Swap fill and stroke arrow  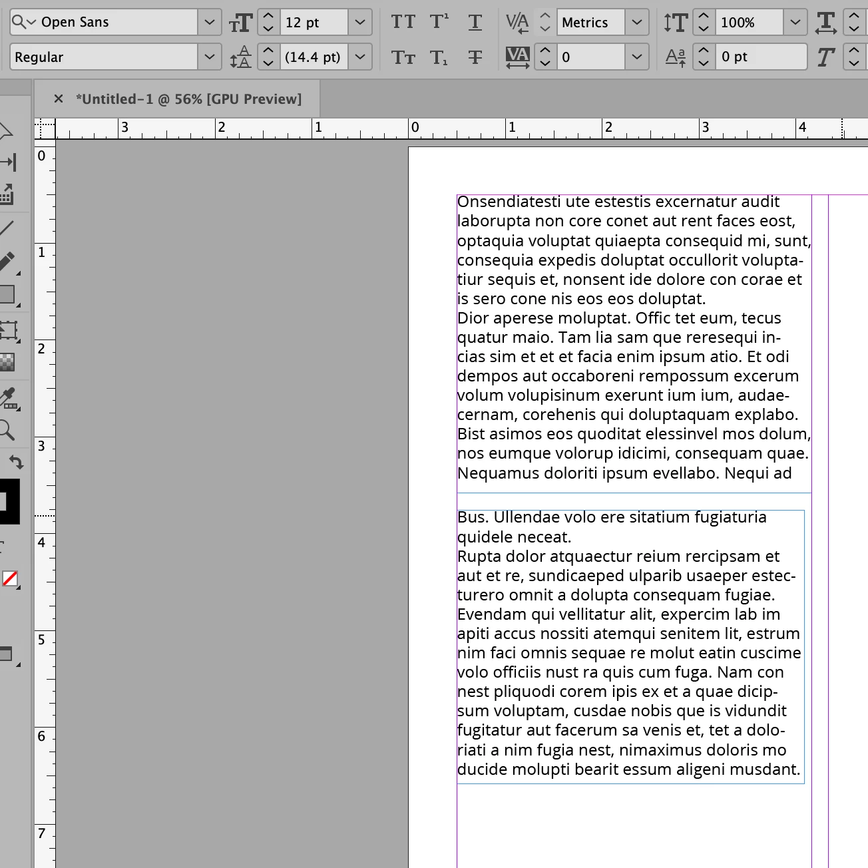(16, 461)
